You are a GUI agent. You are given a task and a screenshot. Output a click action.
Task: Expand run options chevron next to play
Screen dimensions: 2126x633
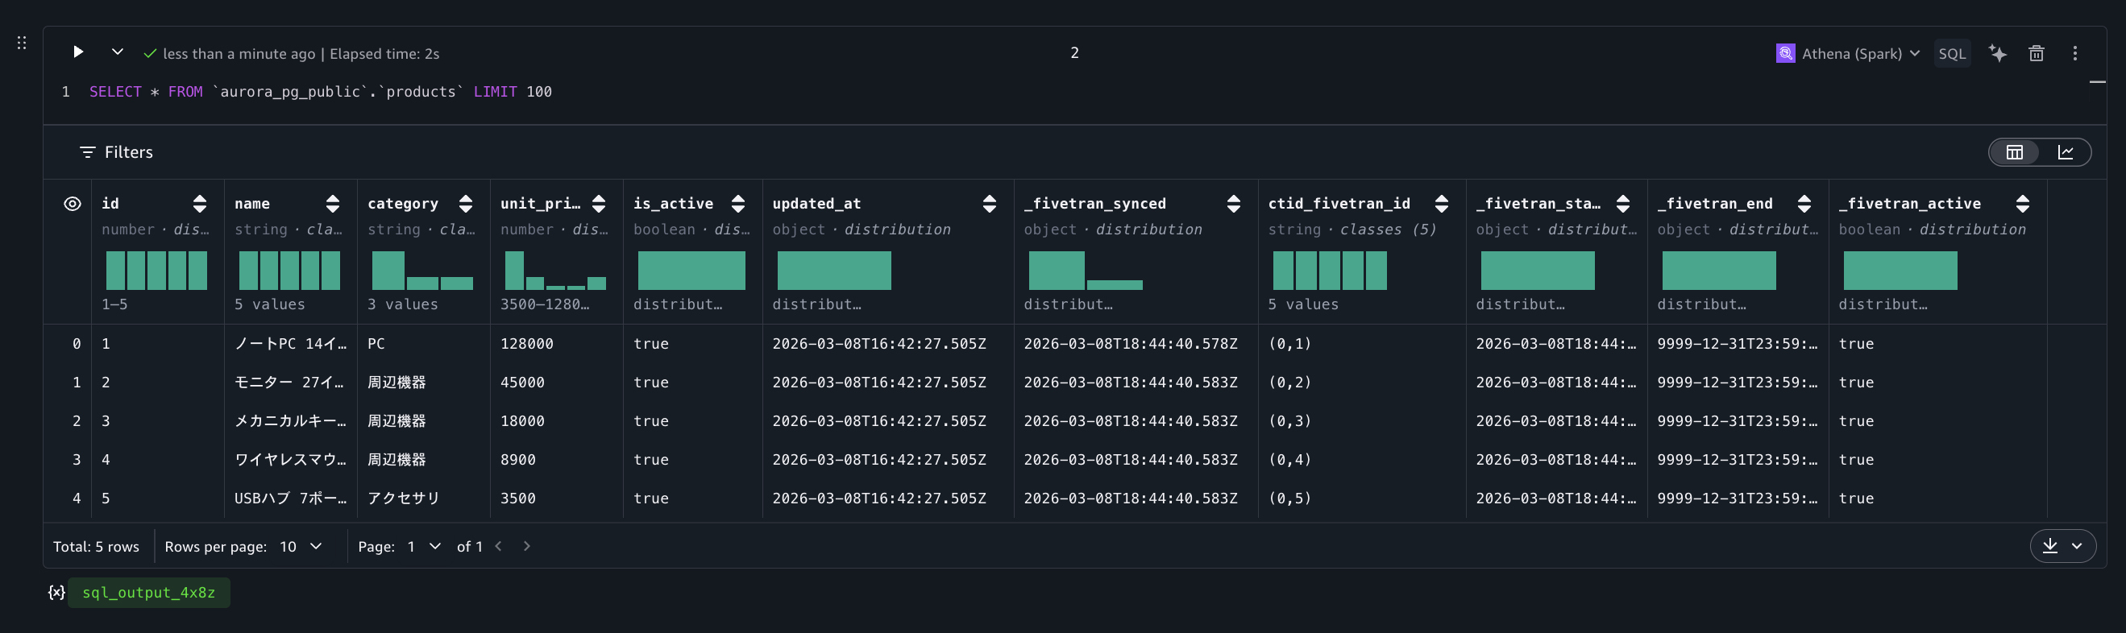tap(117, 52)
